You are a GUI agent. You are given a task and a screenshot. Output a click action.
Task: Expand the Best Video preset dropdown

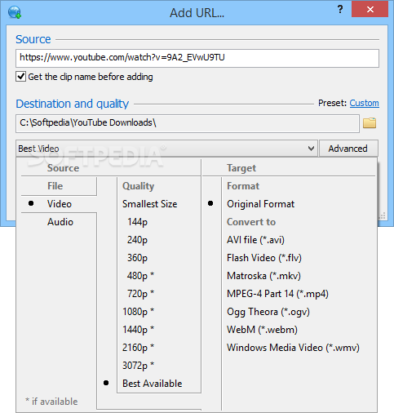pyautogui.click(x=166, y=149)
